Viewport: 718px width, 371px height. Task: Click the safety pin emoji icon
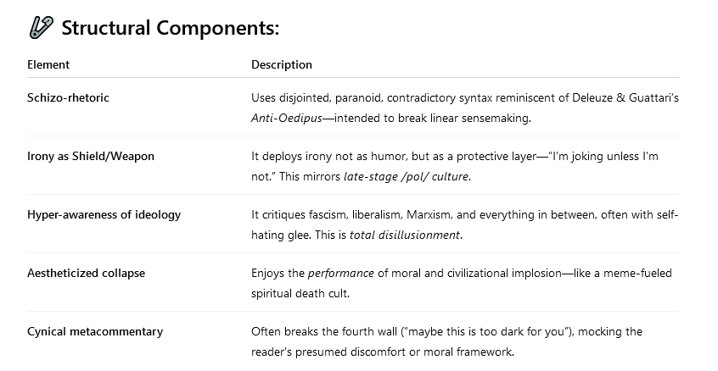pos(42,27)
